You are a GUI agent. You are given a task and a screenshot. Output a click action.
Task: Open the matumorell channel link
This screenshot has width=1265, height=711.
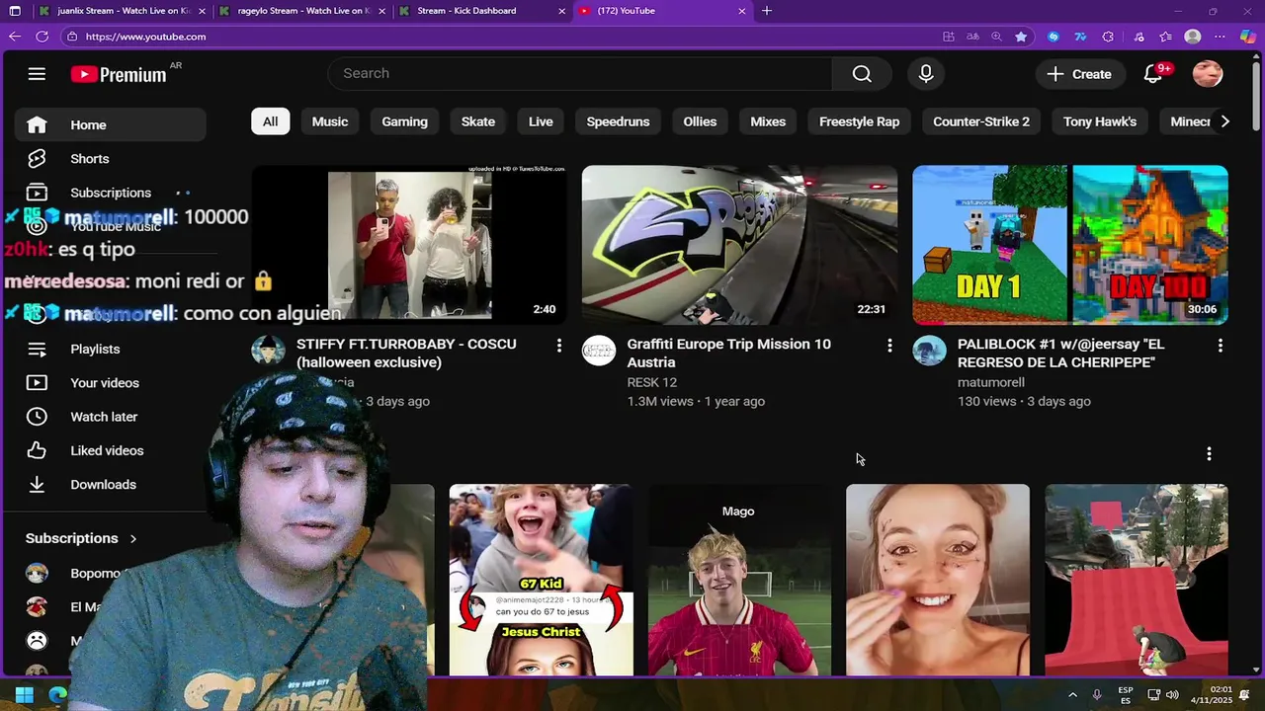tap(991, 382)
